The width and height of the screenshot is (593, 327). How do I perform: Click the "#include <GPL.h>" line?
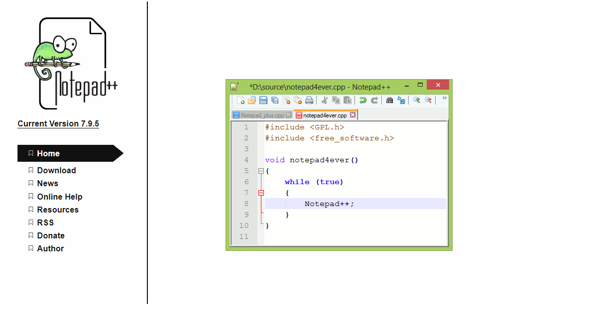pos(304,127)
